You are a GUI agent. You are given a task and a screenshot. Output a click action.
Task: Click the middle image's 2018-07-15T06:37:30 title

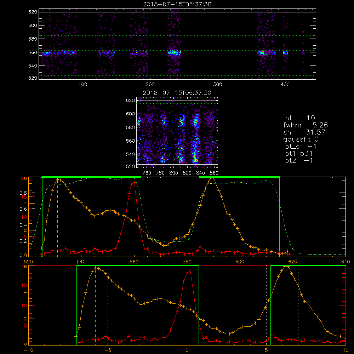(177, 93)
